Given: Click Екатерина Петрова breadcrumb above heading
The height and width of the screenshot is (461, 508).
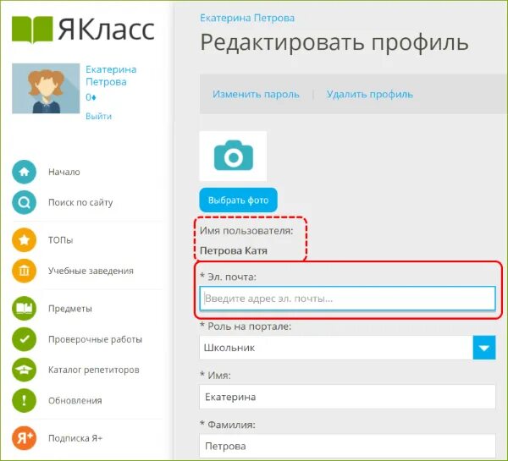Looking at the screenshot, I should (247, 18).
